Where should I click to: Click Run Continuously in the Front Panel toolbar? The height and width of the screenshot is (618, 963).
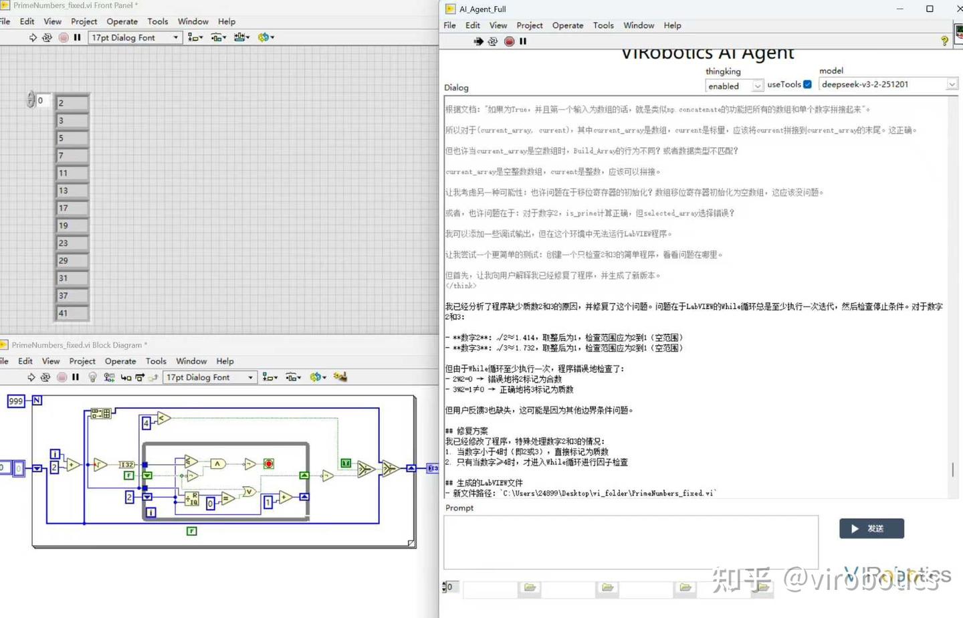coord(47,37)
